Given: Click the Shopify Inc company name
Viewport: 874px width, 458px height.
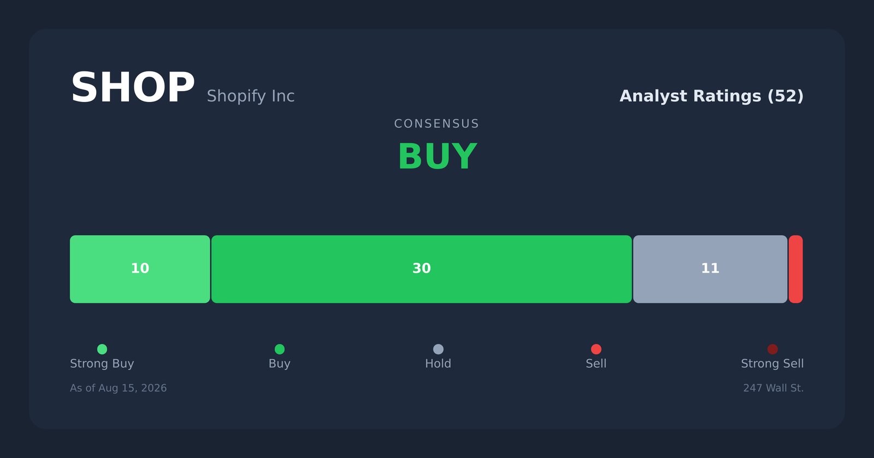Looking at the screenshot, I should click(x=251, y=96).
